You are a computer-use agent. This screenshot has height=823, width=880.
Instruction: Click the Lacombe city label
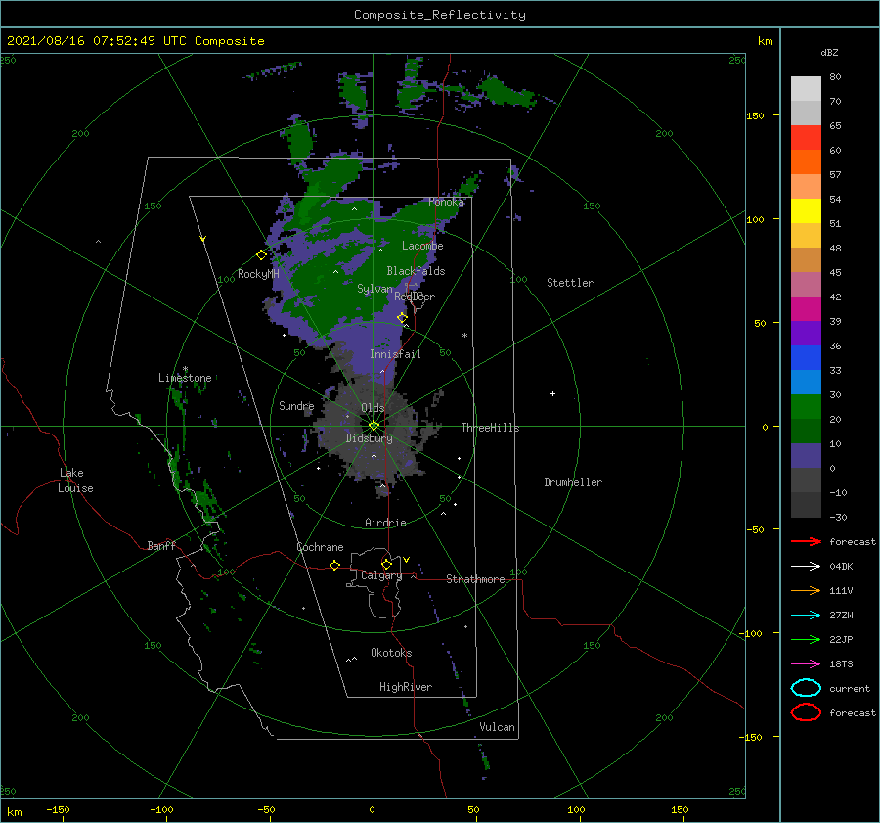(422, 246)
